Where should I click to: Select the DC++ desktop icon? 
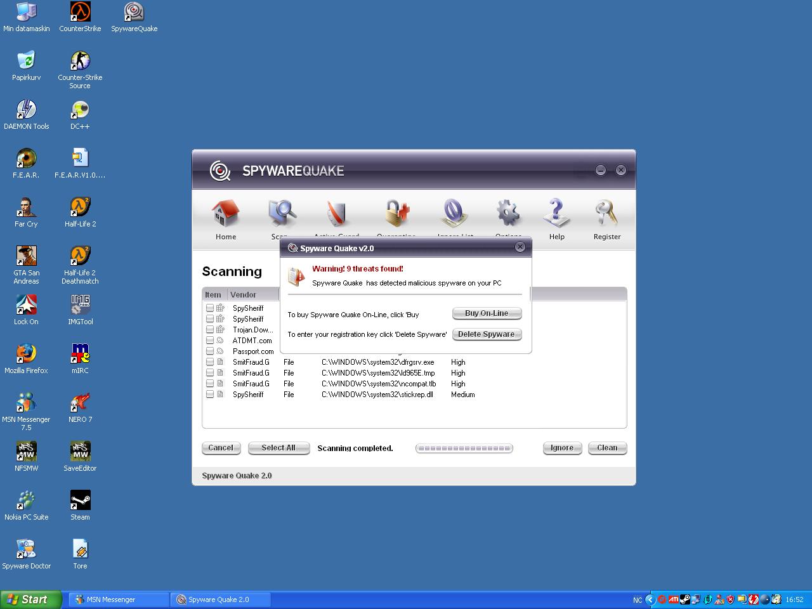point(80,115)
